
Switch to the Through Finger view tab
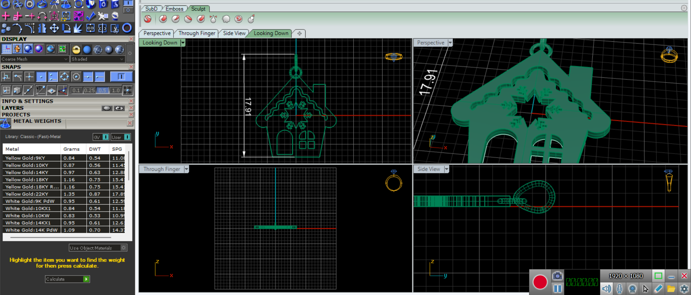click(x=197, y=33)
